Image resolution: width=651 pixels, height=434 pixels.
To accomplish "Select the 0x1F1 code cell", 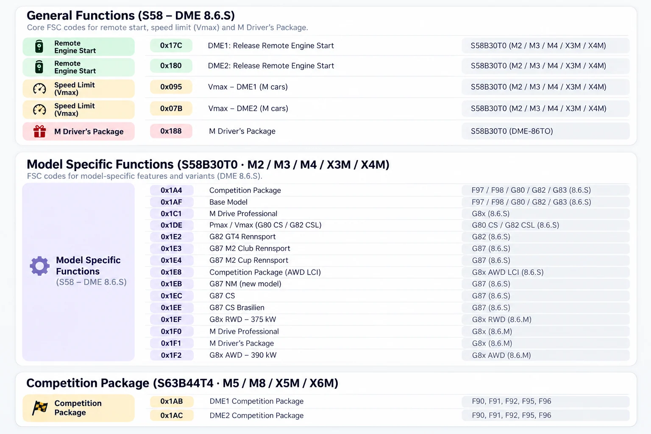I will point(172,343).
